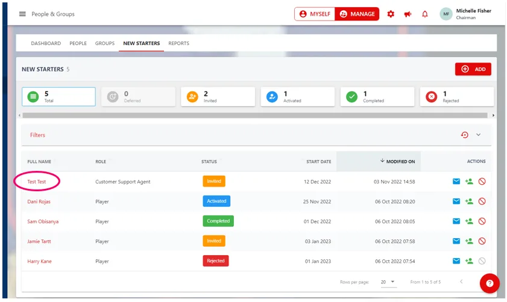The image size is (507, 302).
Task: Go to the PEOPLE tab
Action: (78, 43)
